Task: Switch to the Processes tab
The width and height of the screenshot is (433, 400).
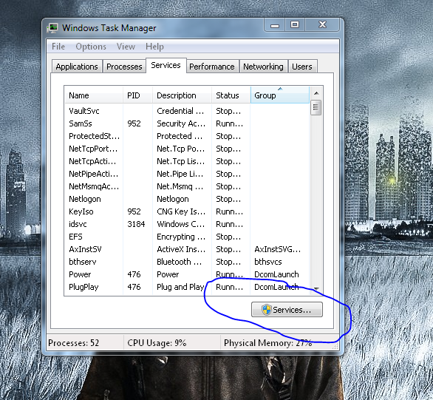Action: point(124,67)
